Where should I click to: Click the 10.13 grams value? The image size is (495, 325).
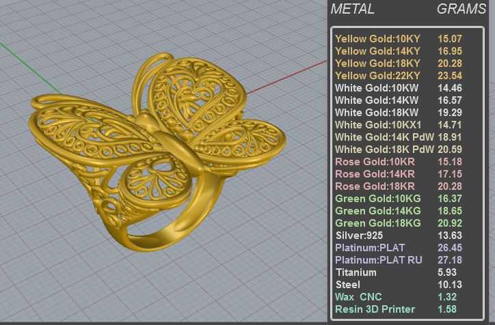[450, 285]
